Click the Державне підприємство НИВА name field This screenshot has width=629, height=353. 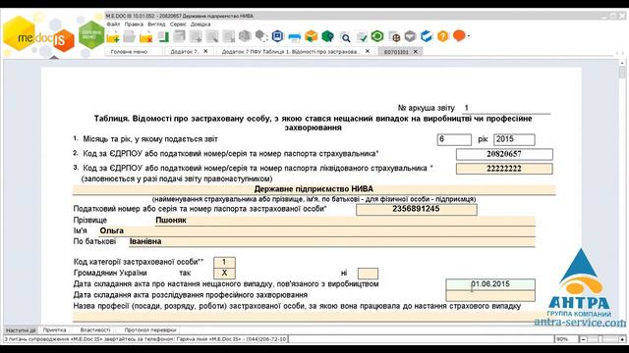coord(314,189)
